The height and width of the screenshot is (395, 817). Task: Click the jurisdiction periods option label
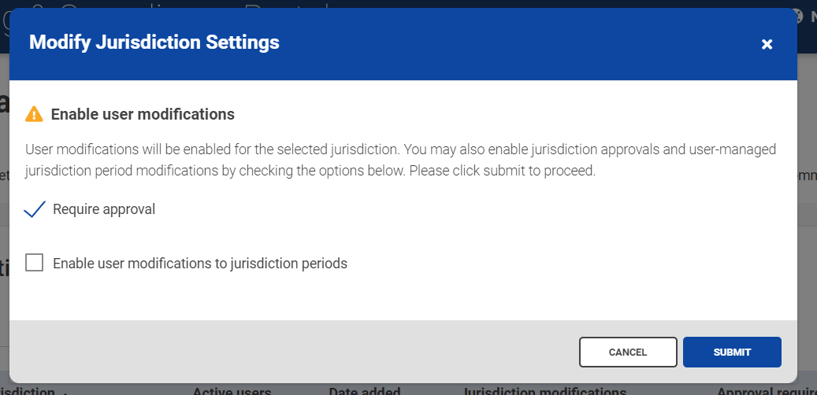coord(200,264)
